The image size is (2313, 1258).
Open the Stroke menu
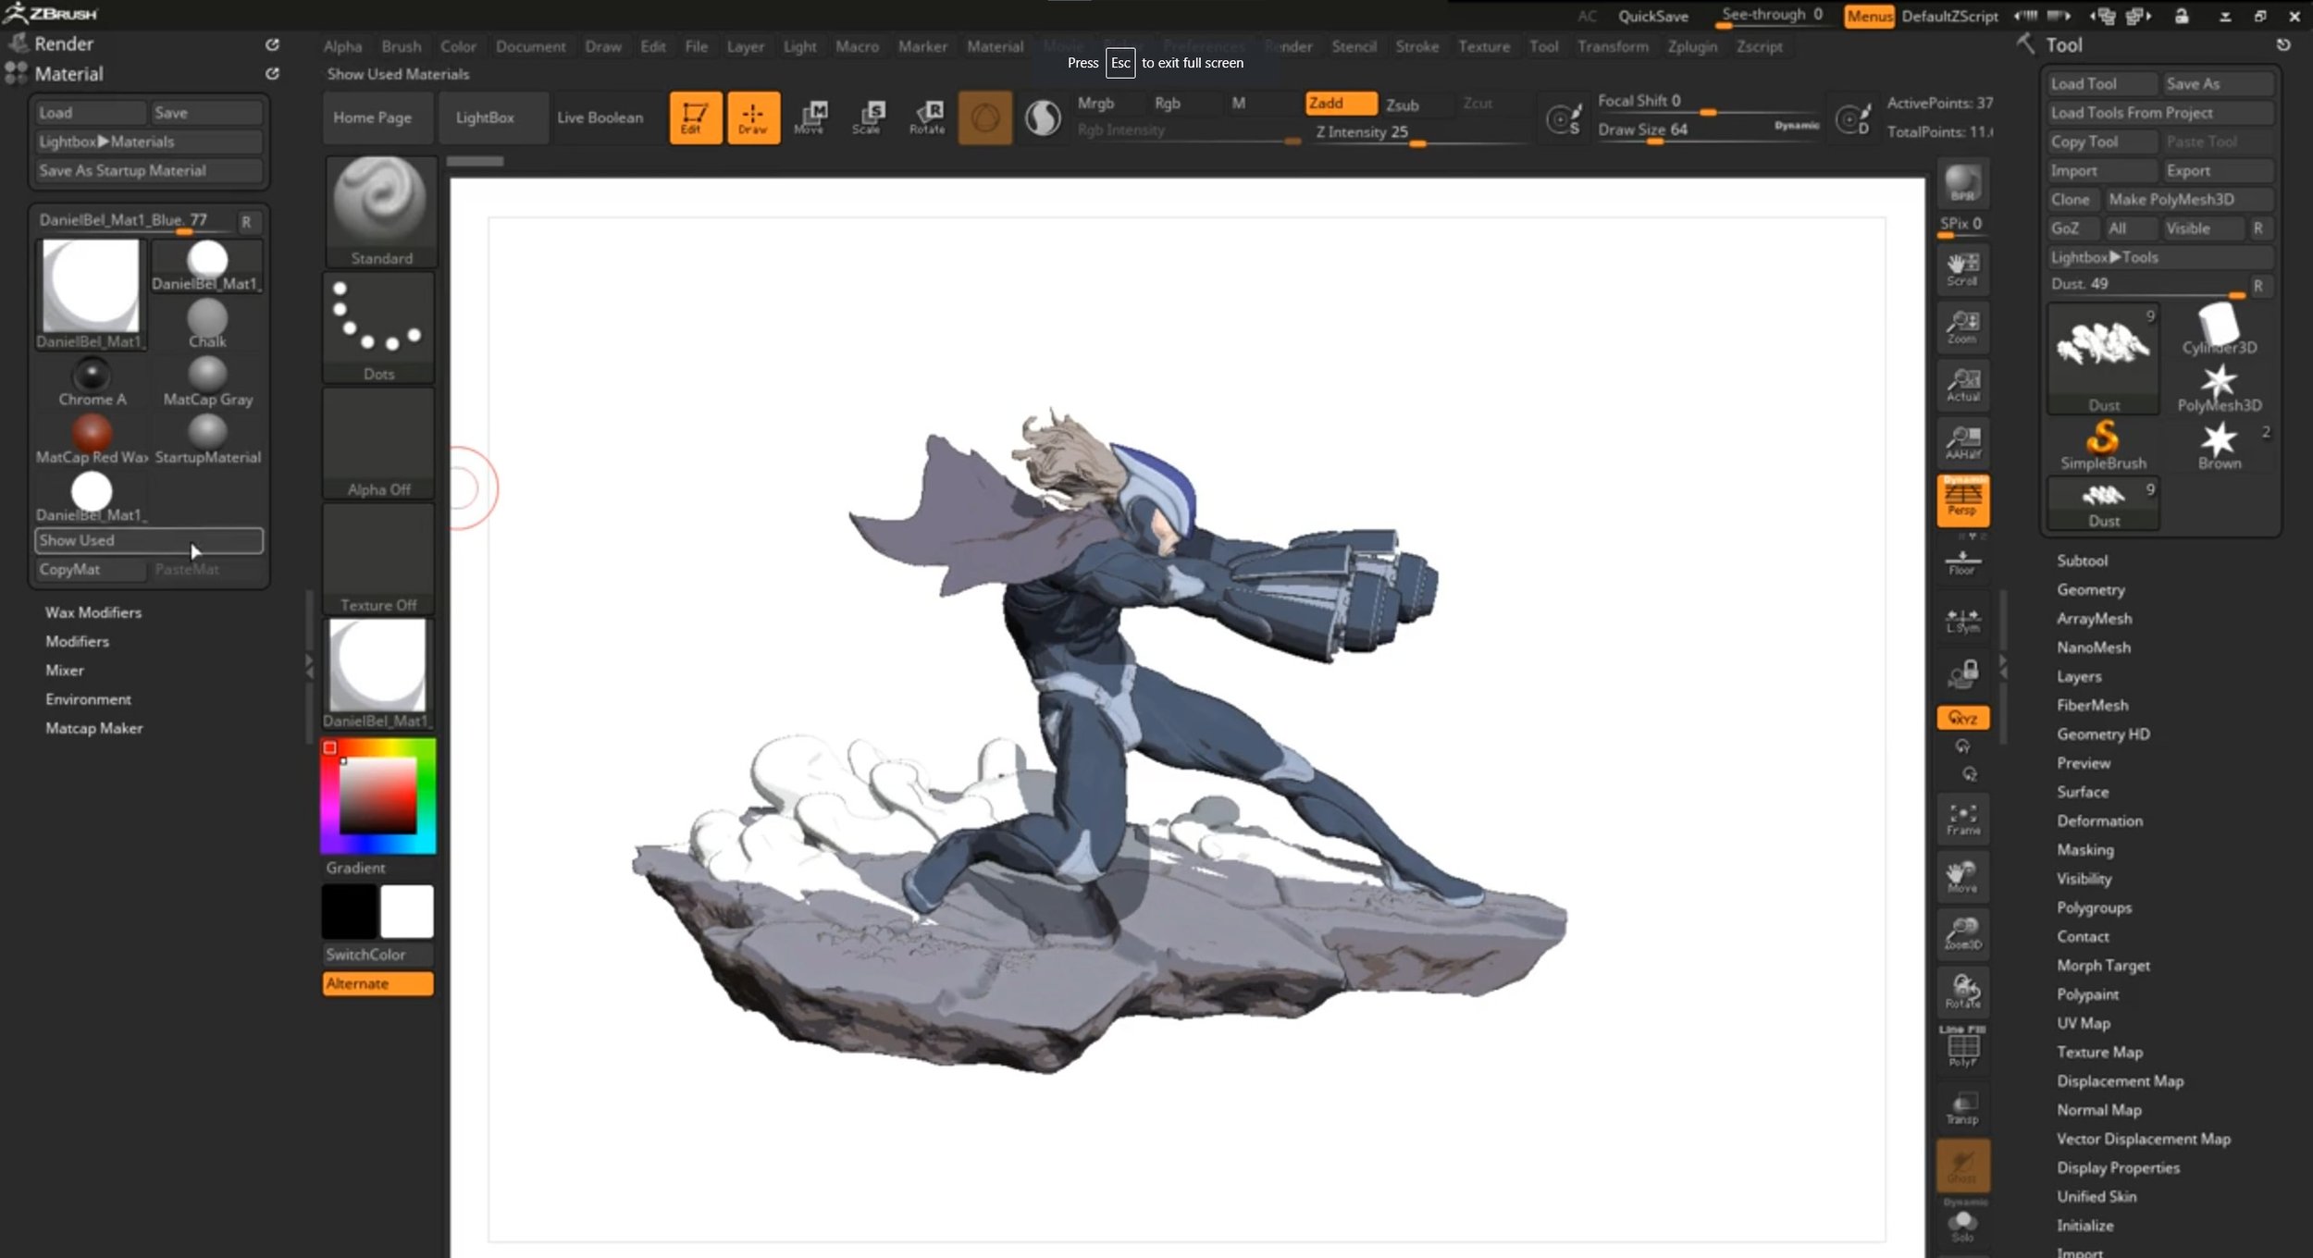tap(1416, 46)
